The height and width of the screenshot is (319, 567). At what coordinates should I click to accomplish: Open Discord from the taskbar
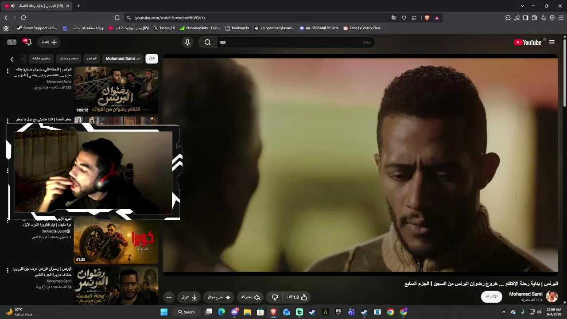click(234, 312)
